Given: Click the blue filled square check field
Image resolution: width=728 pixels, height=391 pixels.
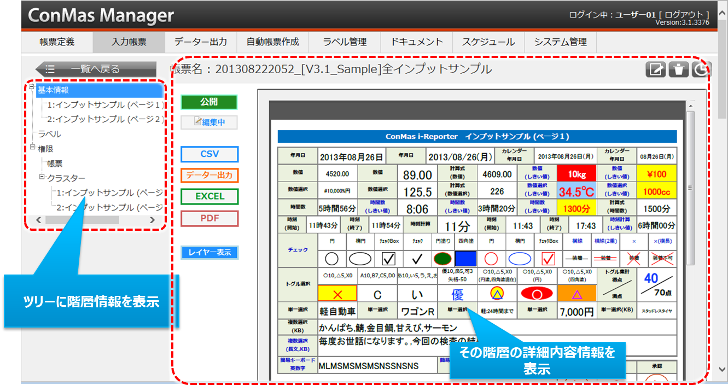Looking at the screenshot, I should click(465, 259).
